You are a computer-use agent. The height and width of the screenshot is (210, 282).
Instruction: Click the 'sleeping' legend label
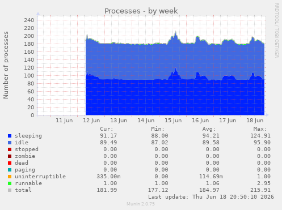point(28,136)
